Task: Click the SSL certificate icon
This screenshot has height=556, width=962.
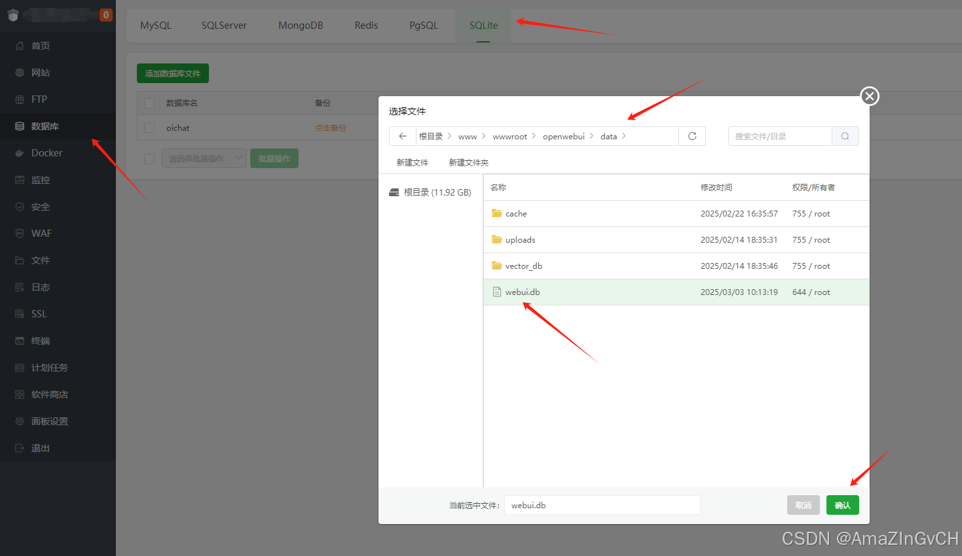Action: point(20,314)
